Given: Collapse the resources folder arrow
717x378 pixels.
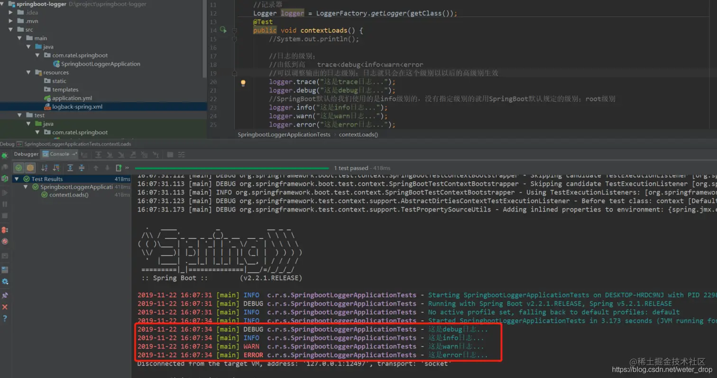Looking at the screenshot, I should (x=28, y=72).
